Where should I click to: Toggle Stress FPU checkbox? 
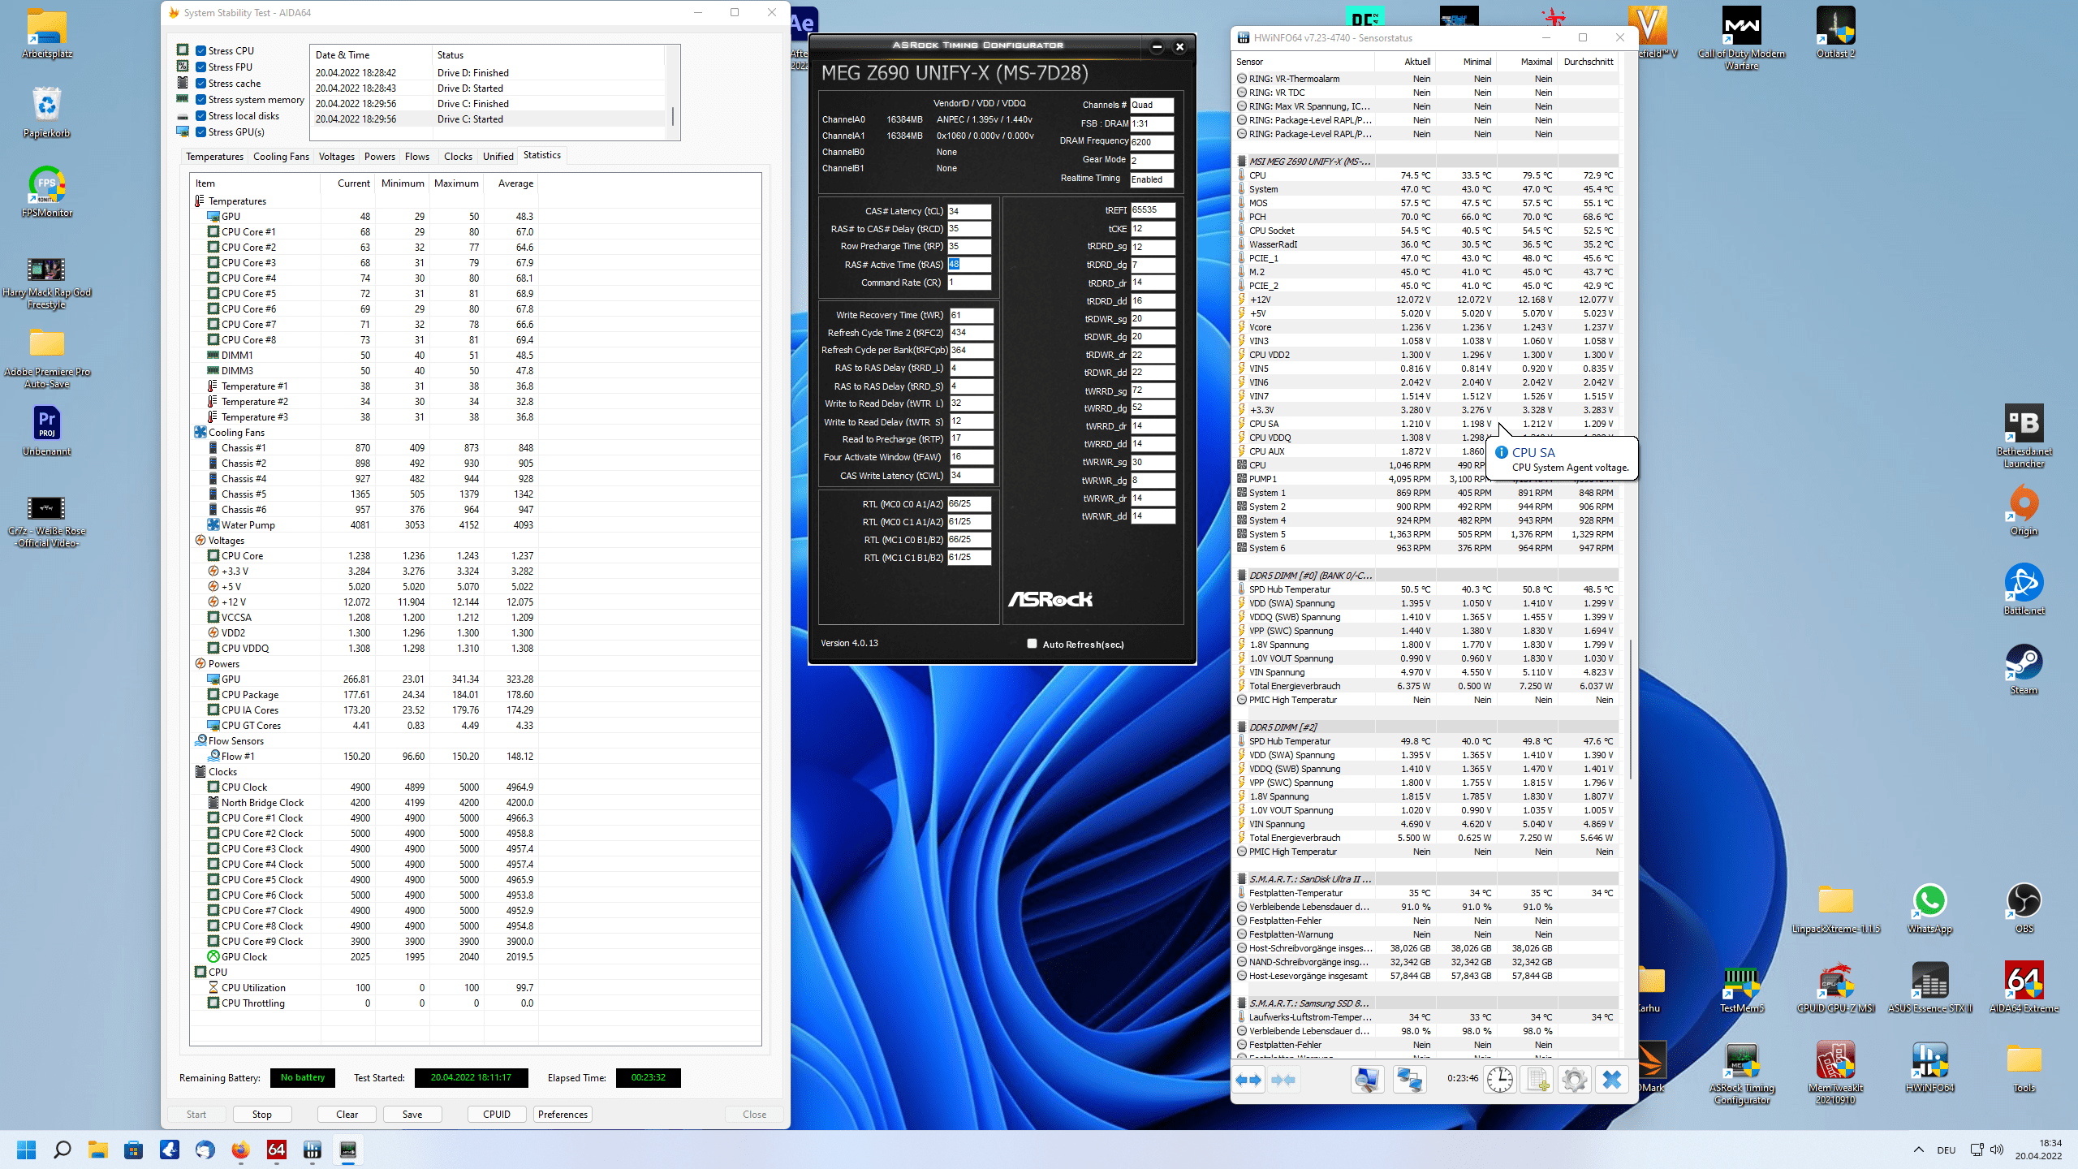[x=200, y=67]
